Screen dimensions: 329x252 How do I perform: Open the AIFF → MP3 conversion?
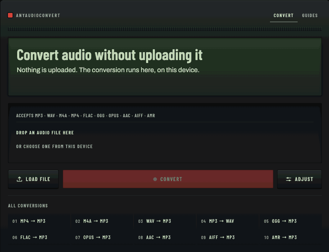point(228,237)
